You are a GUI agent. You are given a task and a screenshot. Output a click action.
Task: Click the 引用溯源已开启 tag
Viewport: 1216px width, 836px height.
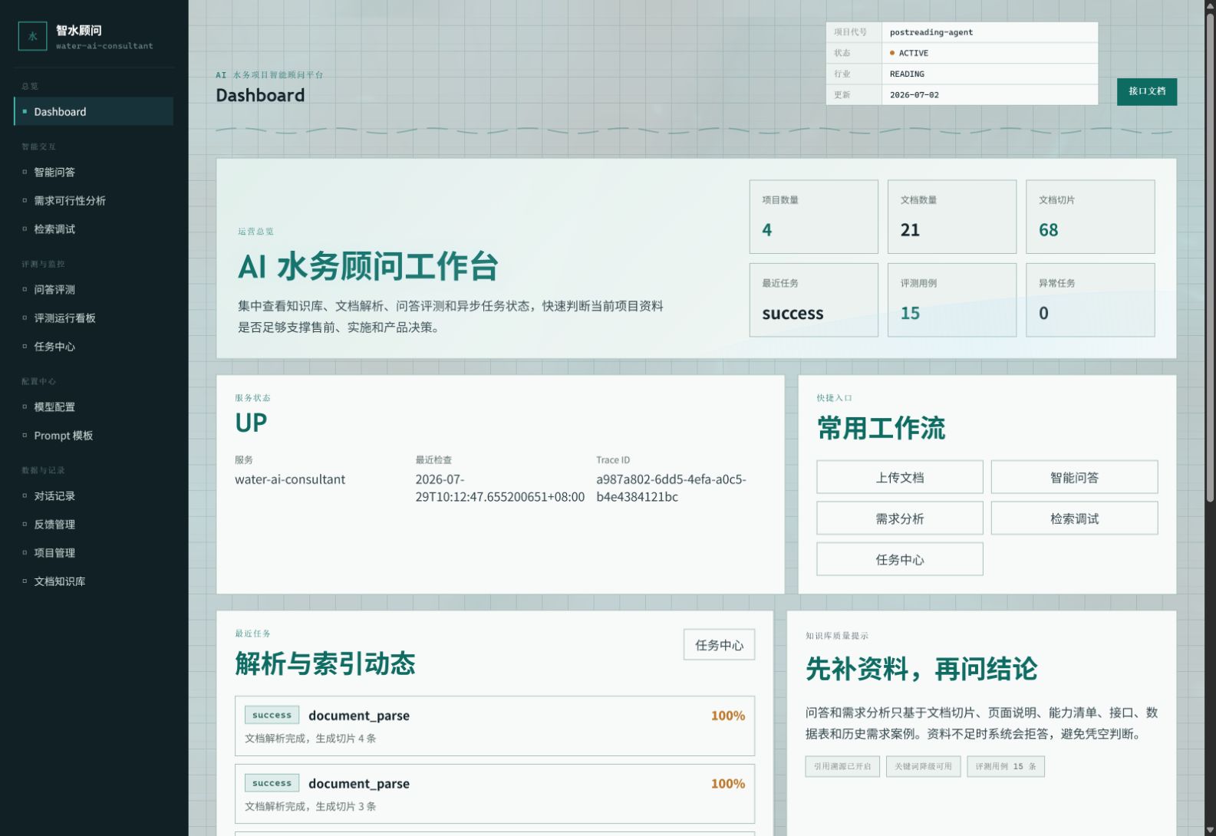point(842,766)
